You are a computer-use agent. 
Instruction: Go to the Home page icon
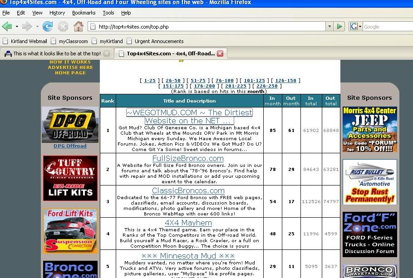pos(78,26)
